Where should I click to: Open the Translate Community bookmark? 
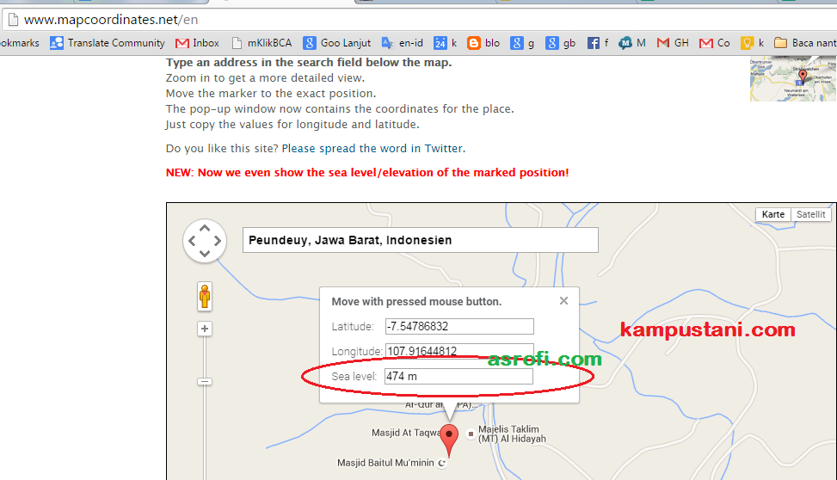click(x=108, y=43)
